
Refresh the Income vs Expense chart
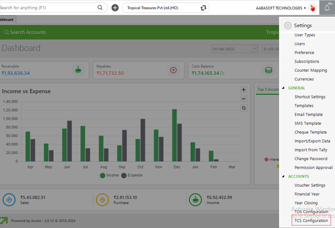click(x=244, y=108)
